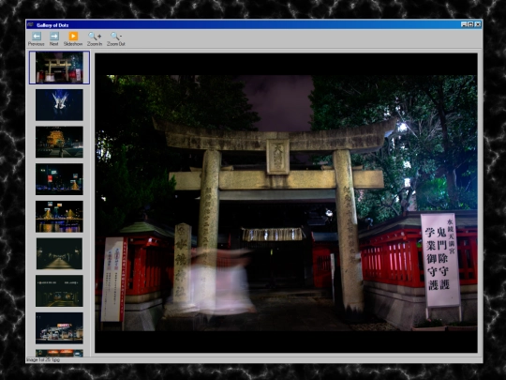506x380 pixels.
Task: Click the Gallery of Dotz title bar icon
Action: [x=30, y=24]
